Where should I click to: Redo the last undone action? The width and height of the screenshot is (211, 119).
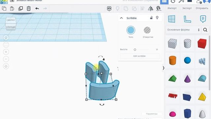click(x=45, y=9)
